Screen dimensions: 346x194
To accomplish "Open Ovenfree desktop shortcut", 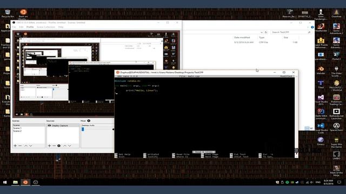I will pos(336,13).
